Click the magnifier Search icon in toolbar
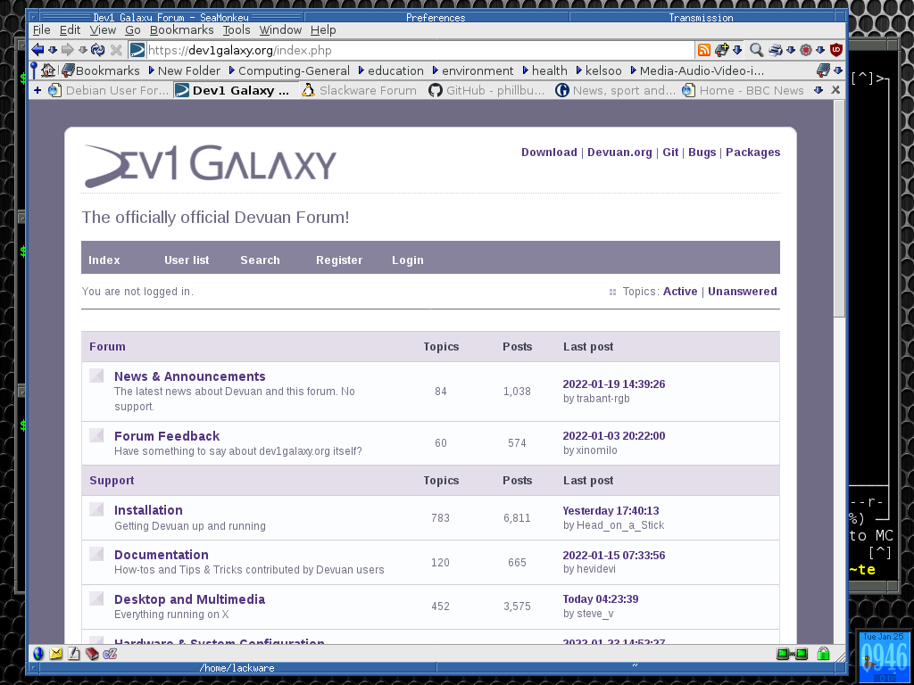The image size is (914, 685). click(757, 50)
